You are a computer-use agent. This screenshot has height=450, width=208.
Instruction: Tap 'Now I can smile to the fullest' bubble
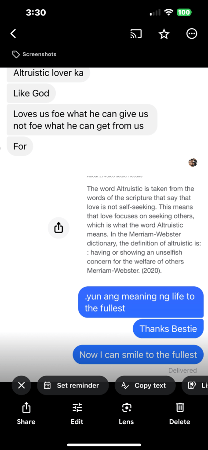click(x=138, y=355)
